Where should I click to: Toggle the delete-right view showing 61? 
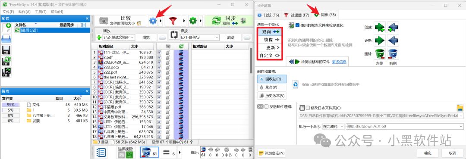(149, 153)
